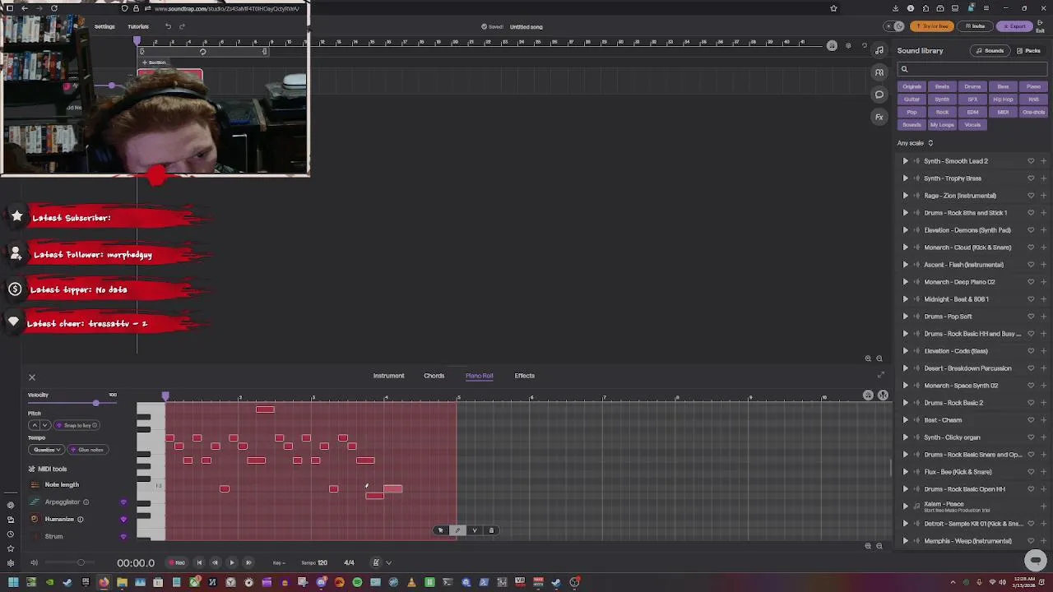The image size is (1053, 592).
Task: Preview Rage - Zion (Instrumental) loop
Action: tap(906, 196)
